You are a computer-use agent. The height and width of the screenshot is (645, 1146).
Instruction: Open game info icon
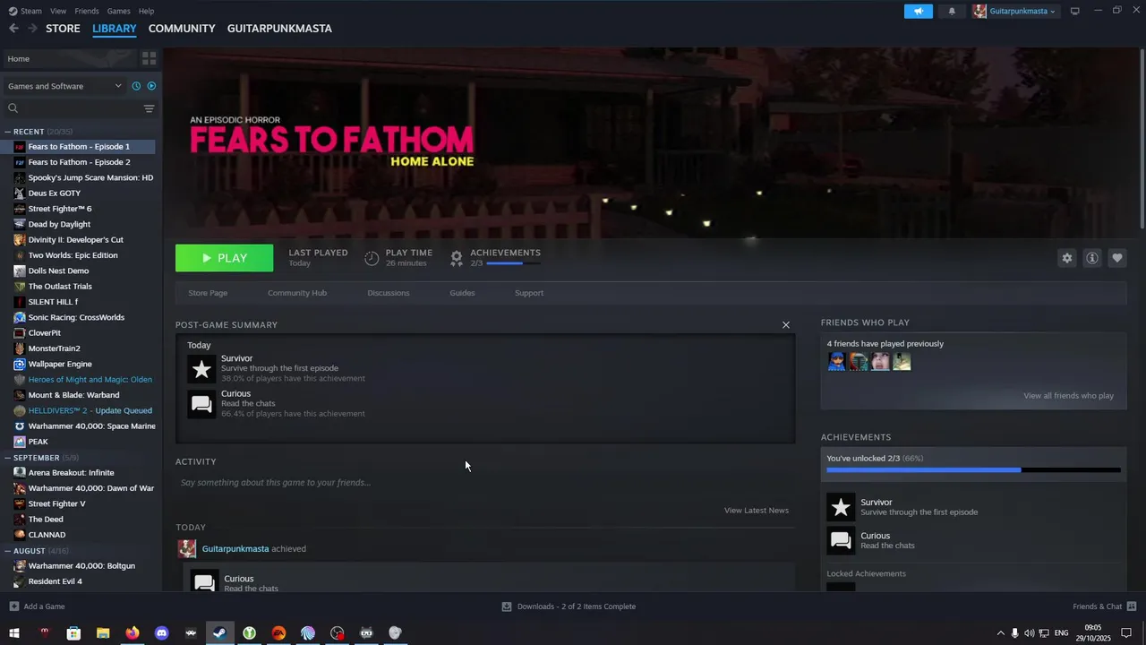(1092, 258)
